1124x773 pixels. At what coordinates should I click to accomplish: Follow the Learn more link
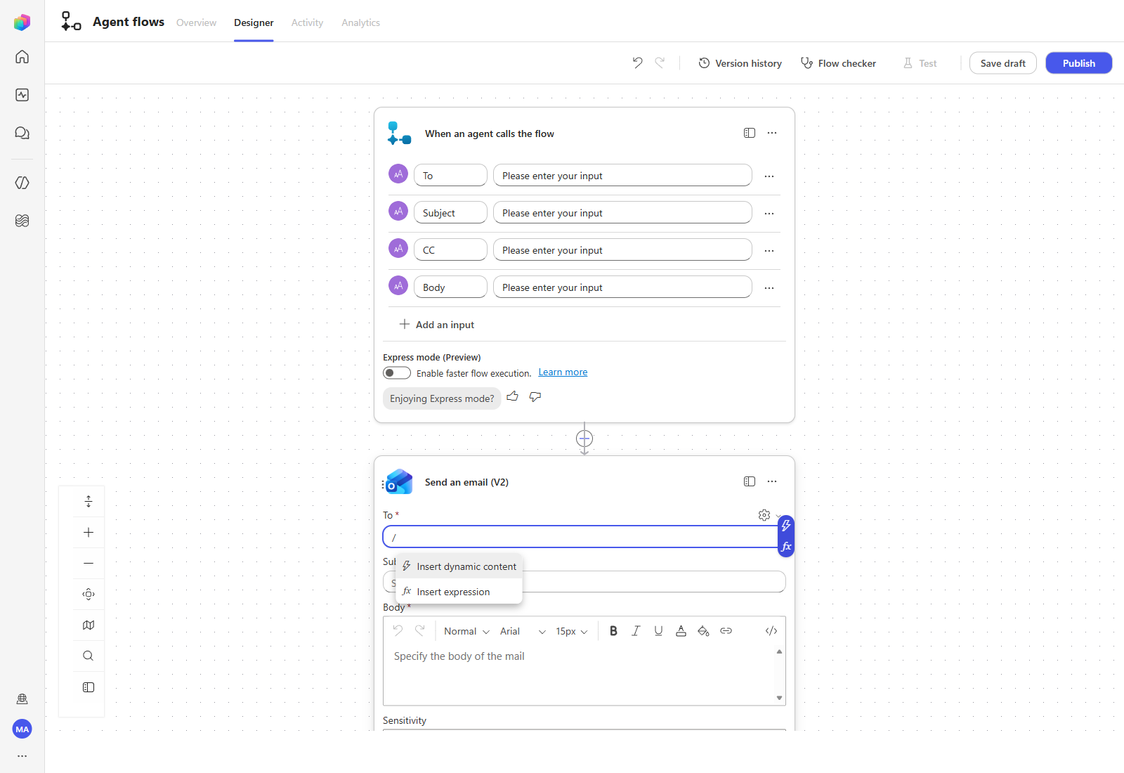point(563,372)
